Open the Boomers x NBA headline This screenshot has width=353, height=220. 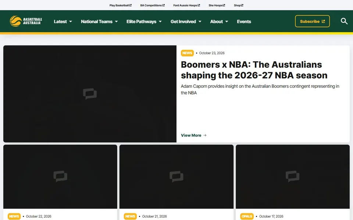[254, 70]
